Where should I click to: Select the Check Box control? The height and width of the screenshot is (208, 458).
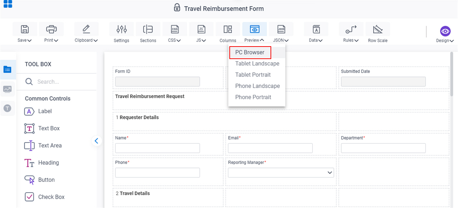(x=45, y=197)
